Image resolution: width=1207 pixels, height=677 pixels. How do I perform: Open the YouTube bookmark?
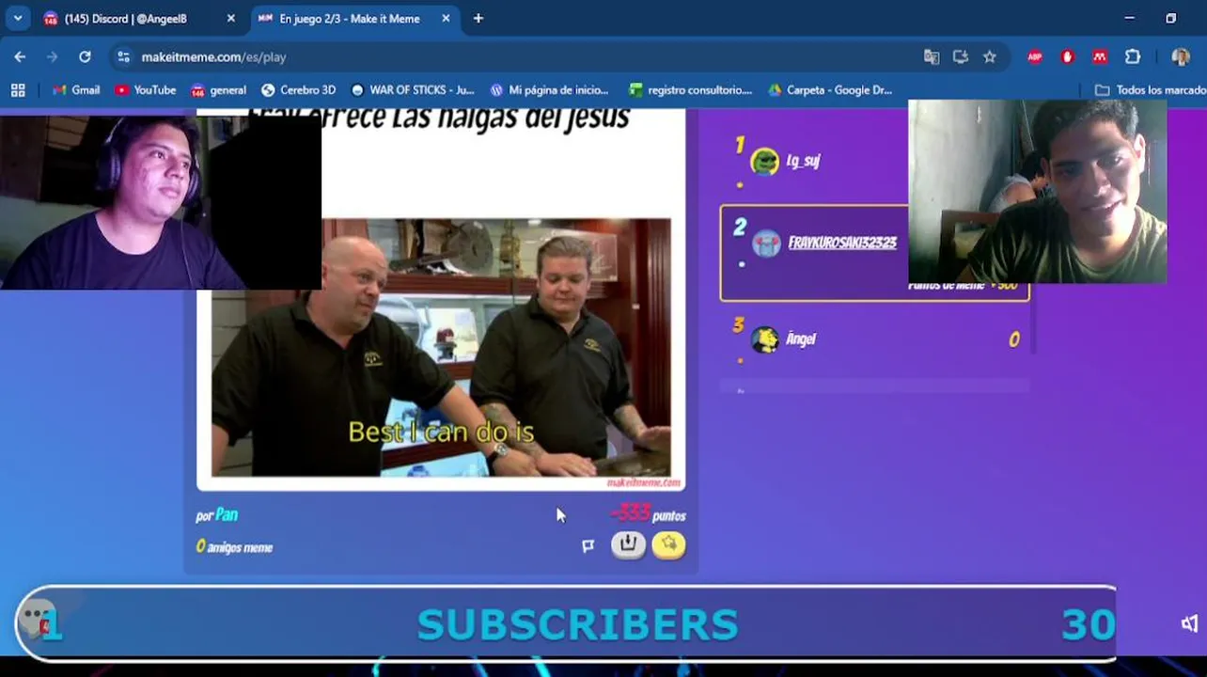[x=145, y=90]
